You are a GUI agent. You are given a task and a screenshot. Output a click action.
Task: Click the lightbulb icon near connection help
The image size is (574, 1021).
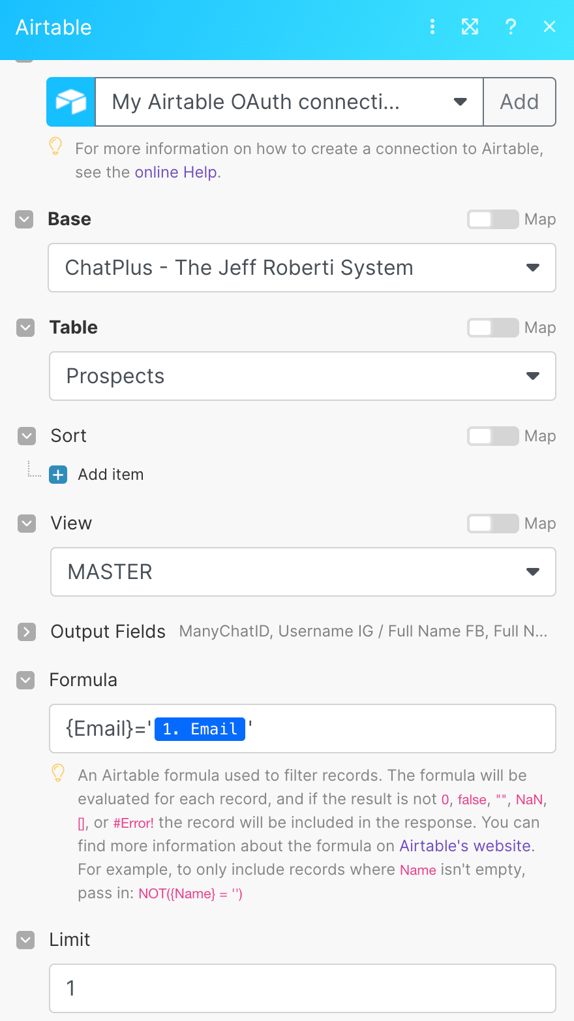[x=56, y=146]
